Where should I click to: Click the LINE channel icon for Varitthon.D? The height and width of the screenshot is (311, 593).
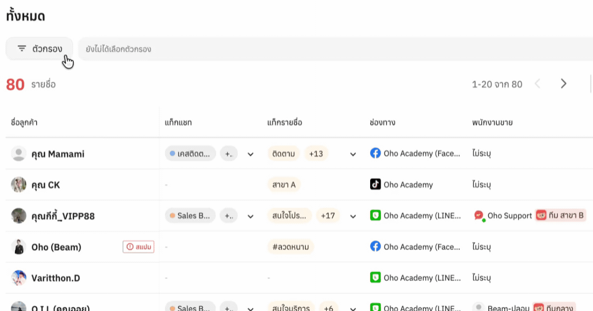[376, 277]
